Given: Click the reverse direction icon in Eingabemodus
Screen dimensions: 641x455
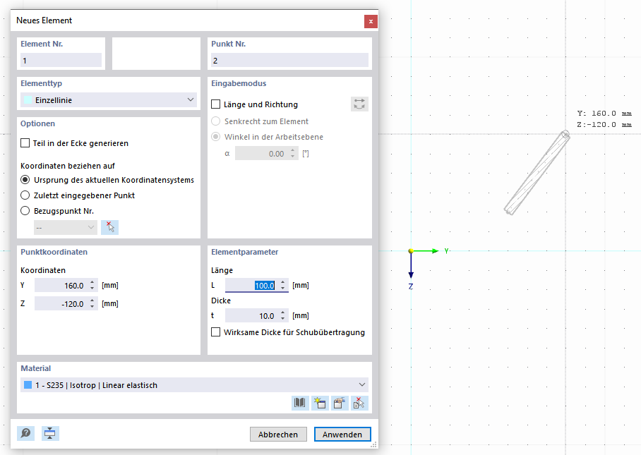Looking at the screenshot, I should (359, 104).
